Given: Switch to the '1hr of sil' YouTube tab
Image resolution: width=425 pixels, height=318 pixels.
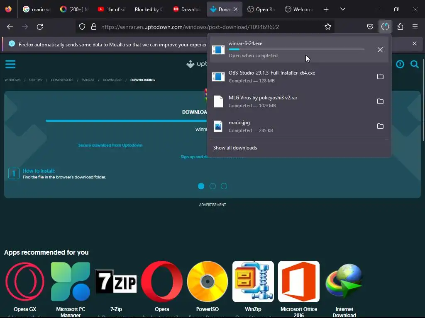Looking at the screenshot, I should click(x=112, y=9).
